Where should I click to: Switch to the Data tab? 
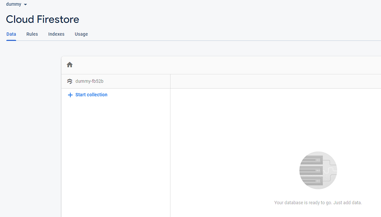point(11,34)
